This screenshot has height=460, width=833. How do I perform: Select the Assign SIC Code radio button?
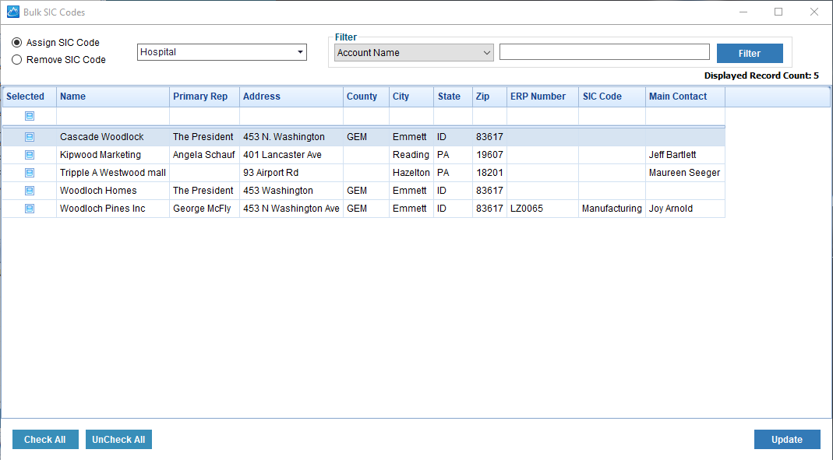17,43
